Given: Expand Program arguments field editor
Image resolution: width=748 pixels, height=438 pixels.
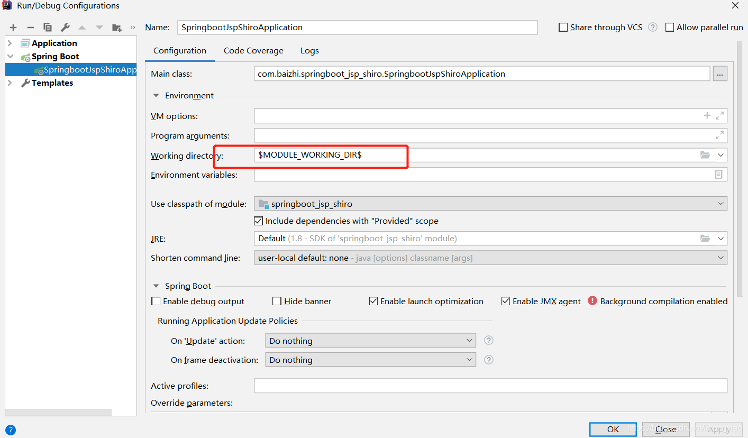Looking at the screenshot, I should [x=719, y=135].
